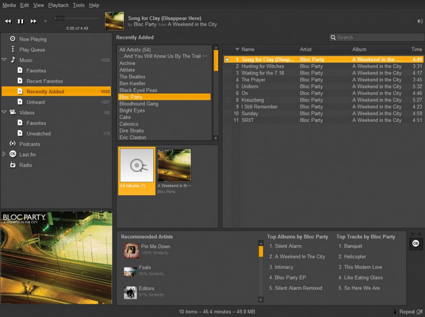Open Pin Me Down recommended artist
The height and width of the screenshot is (317, 425).
click(155, 247)
